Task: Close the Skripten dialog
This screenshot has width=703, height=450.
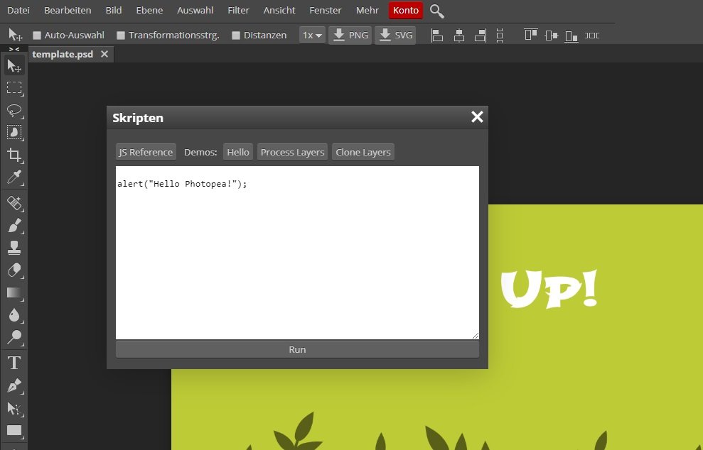Action: click(x=477, y=117)
